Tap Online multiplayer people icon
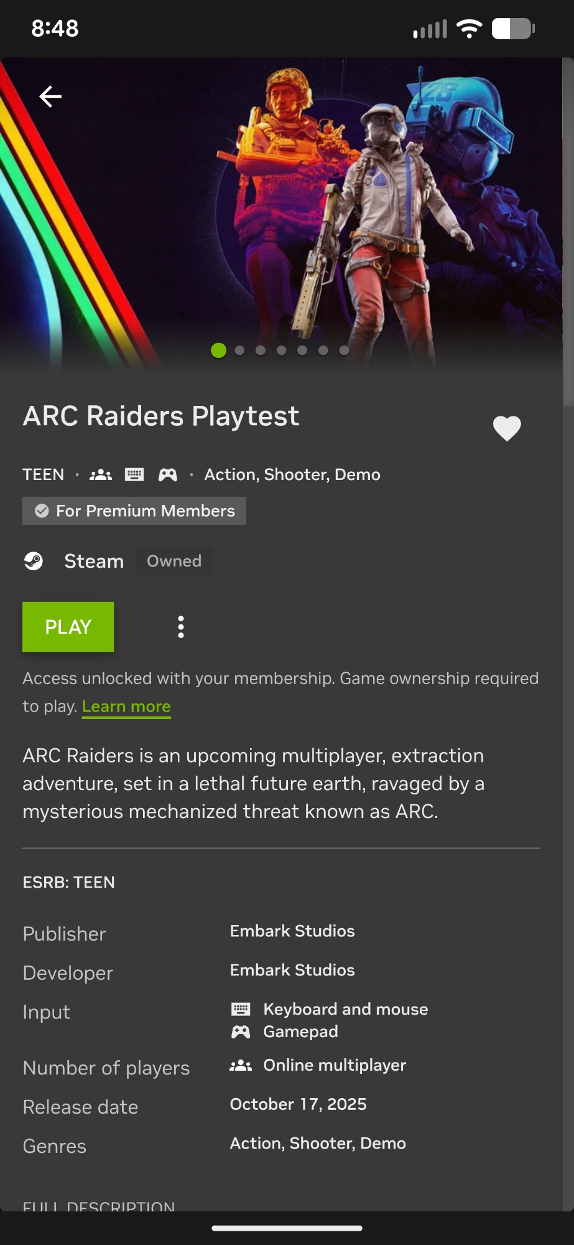The width and height of the screenshot is (574, 1245). pyautogui.click(x=241, y=1066)
